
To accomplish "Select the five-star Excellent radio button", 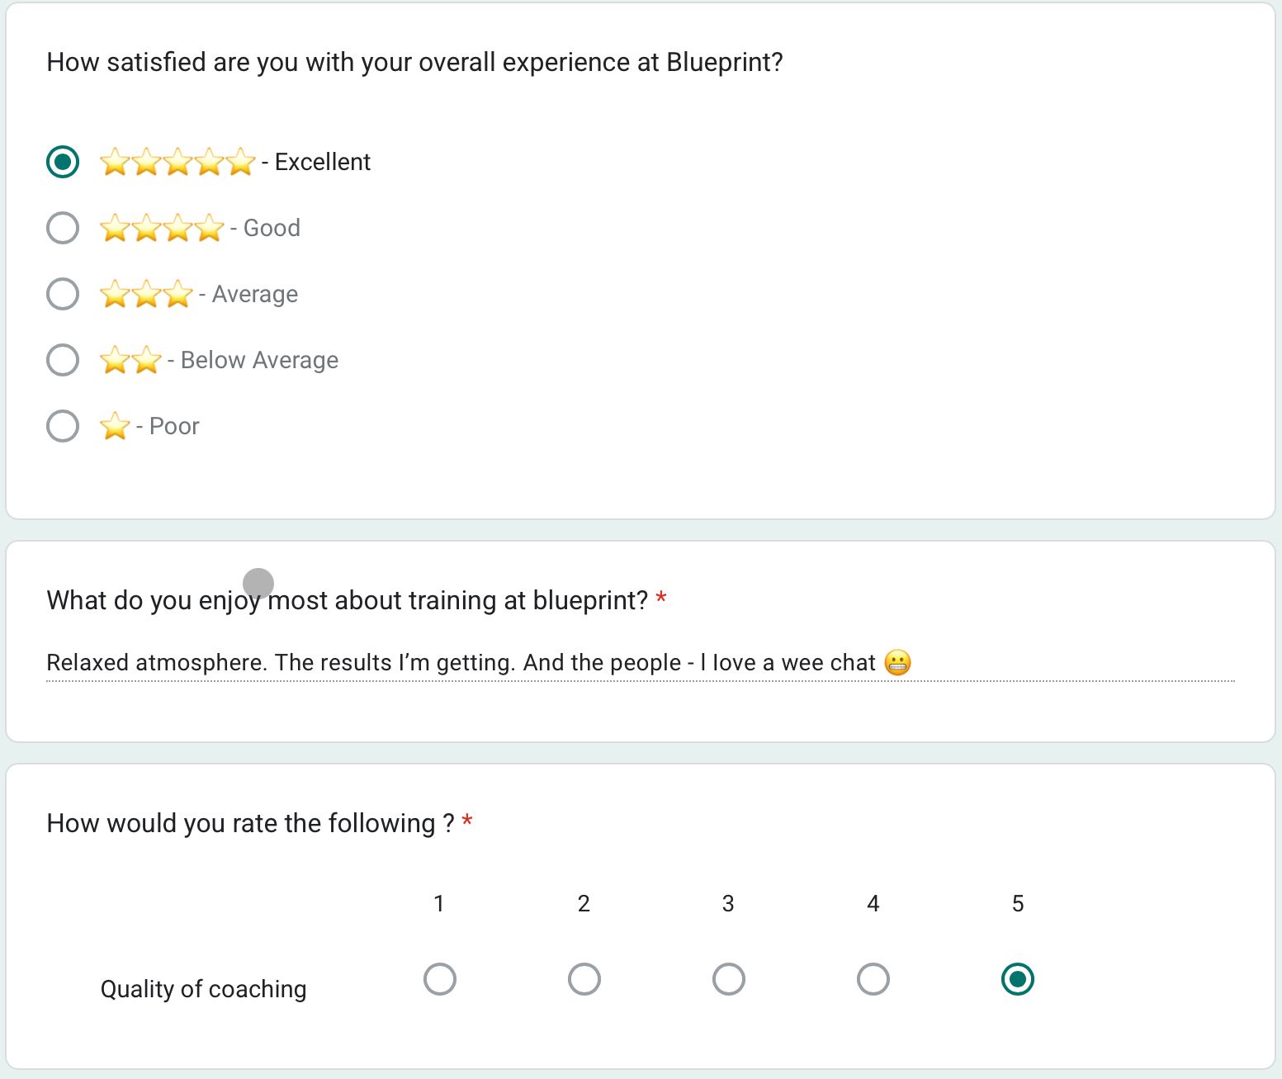I will coord(63,162).
